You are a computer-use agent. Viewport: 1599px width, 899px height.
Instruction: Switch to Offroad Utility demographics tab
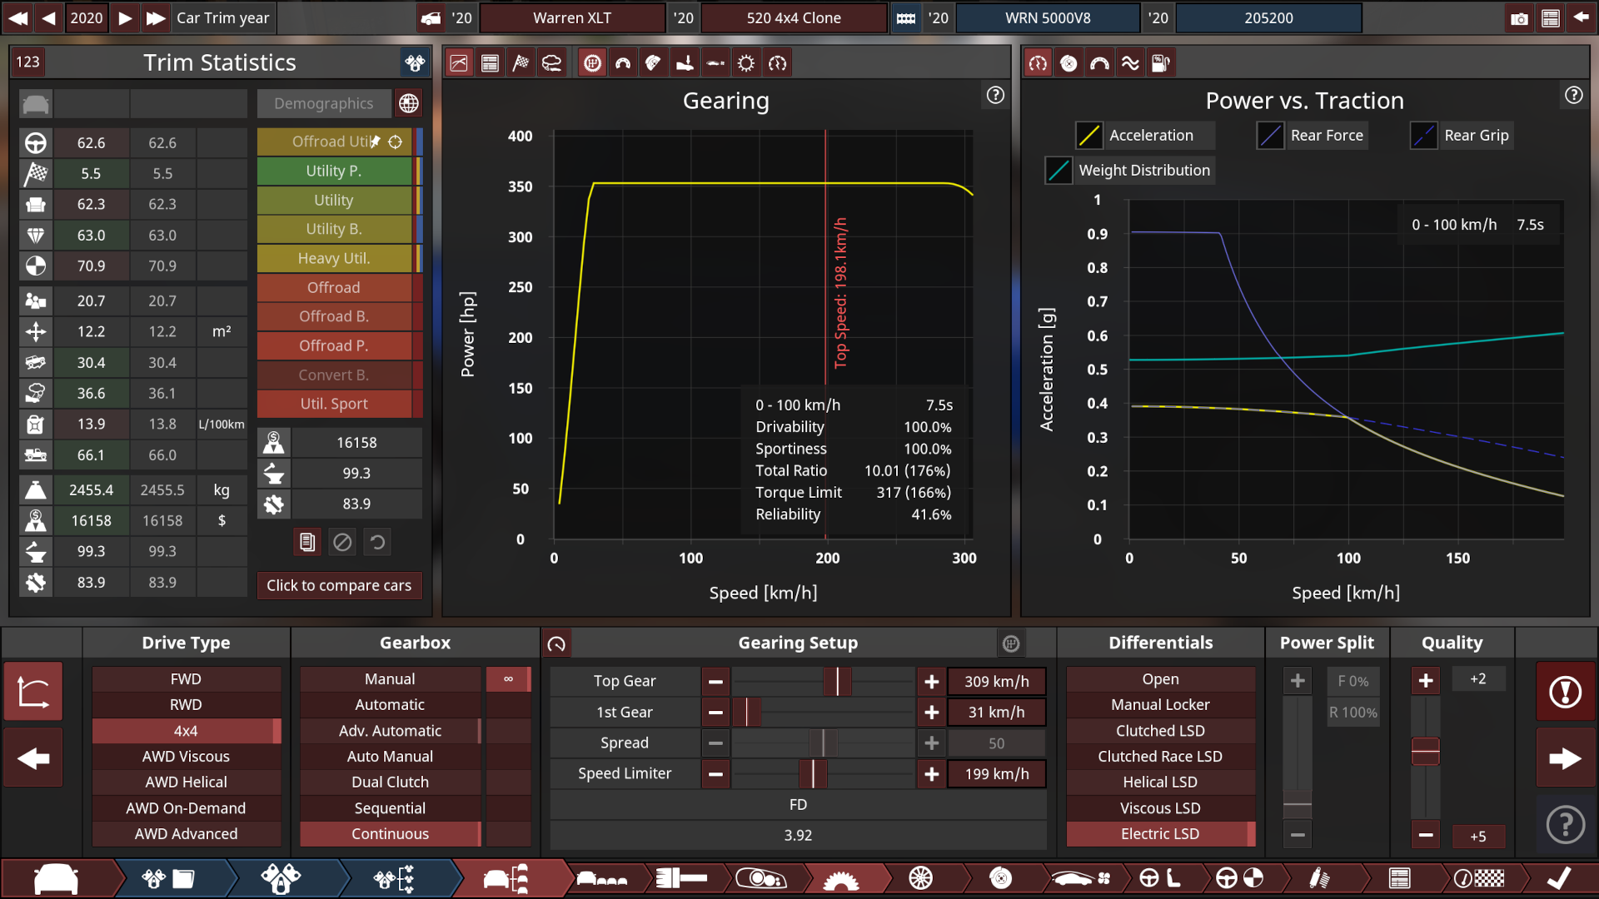333,141
